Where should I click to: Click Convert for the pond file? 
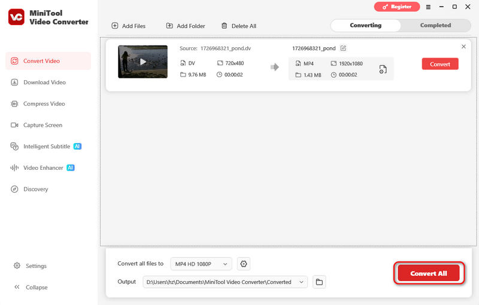pos(440,64)
